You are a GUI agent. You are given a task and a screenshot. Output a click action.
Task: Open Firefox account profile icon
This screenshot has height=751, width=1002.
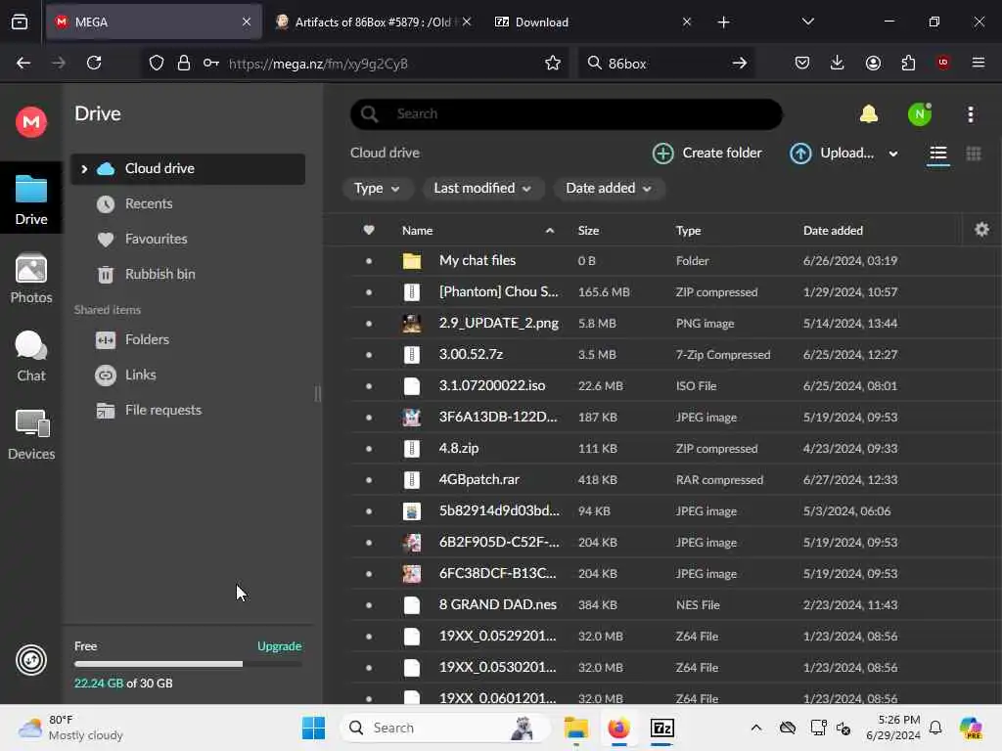873,63
